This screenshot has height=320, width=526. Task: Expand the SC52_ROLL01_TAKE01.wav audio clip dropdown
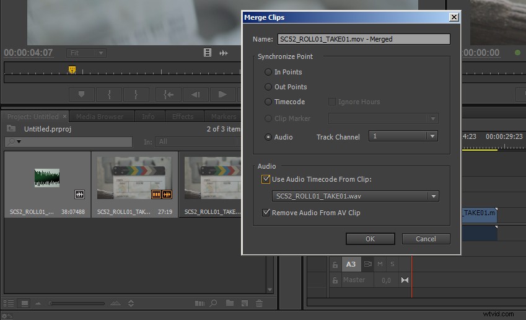tap(355, 196)
